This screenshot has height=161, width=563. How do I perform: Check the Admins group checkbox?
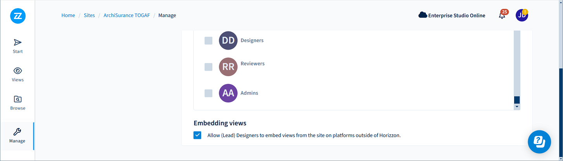(208, 93)
